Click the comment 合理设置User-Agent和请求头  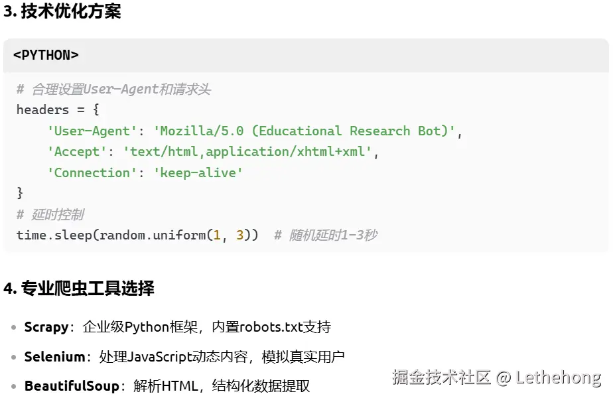coord(113,89)
